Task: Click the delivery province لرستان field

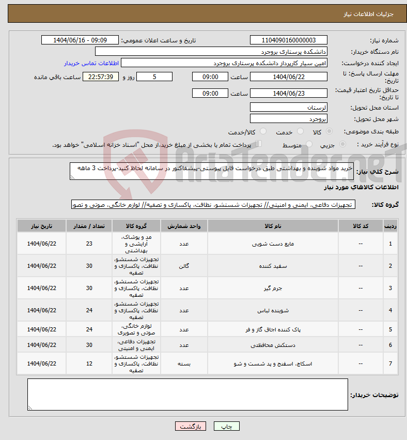Action: pos(288,108)
